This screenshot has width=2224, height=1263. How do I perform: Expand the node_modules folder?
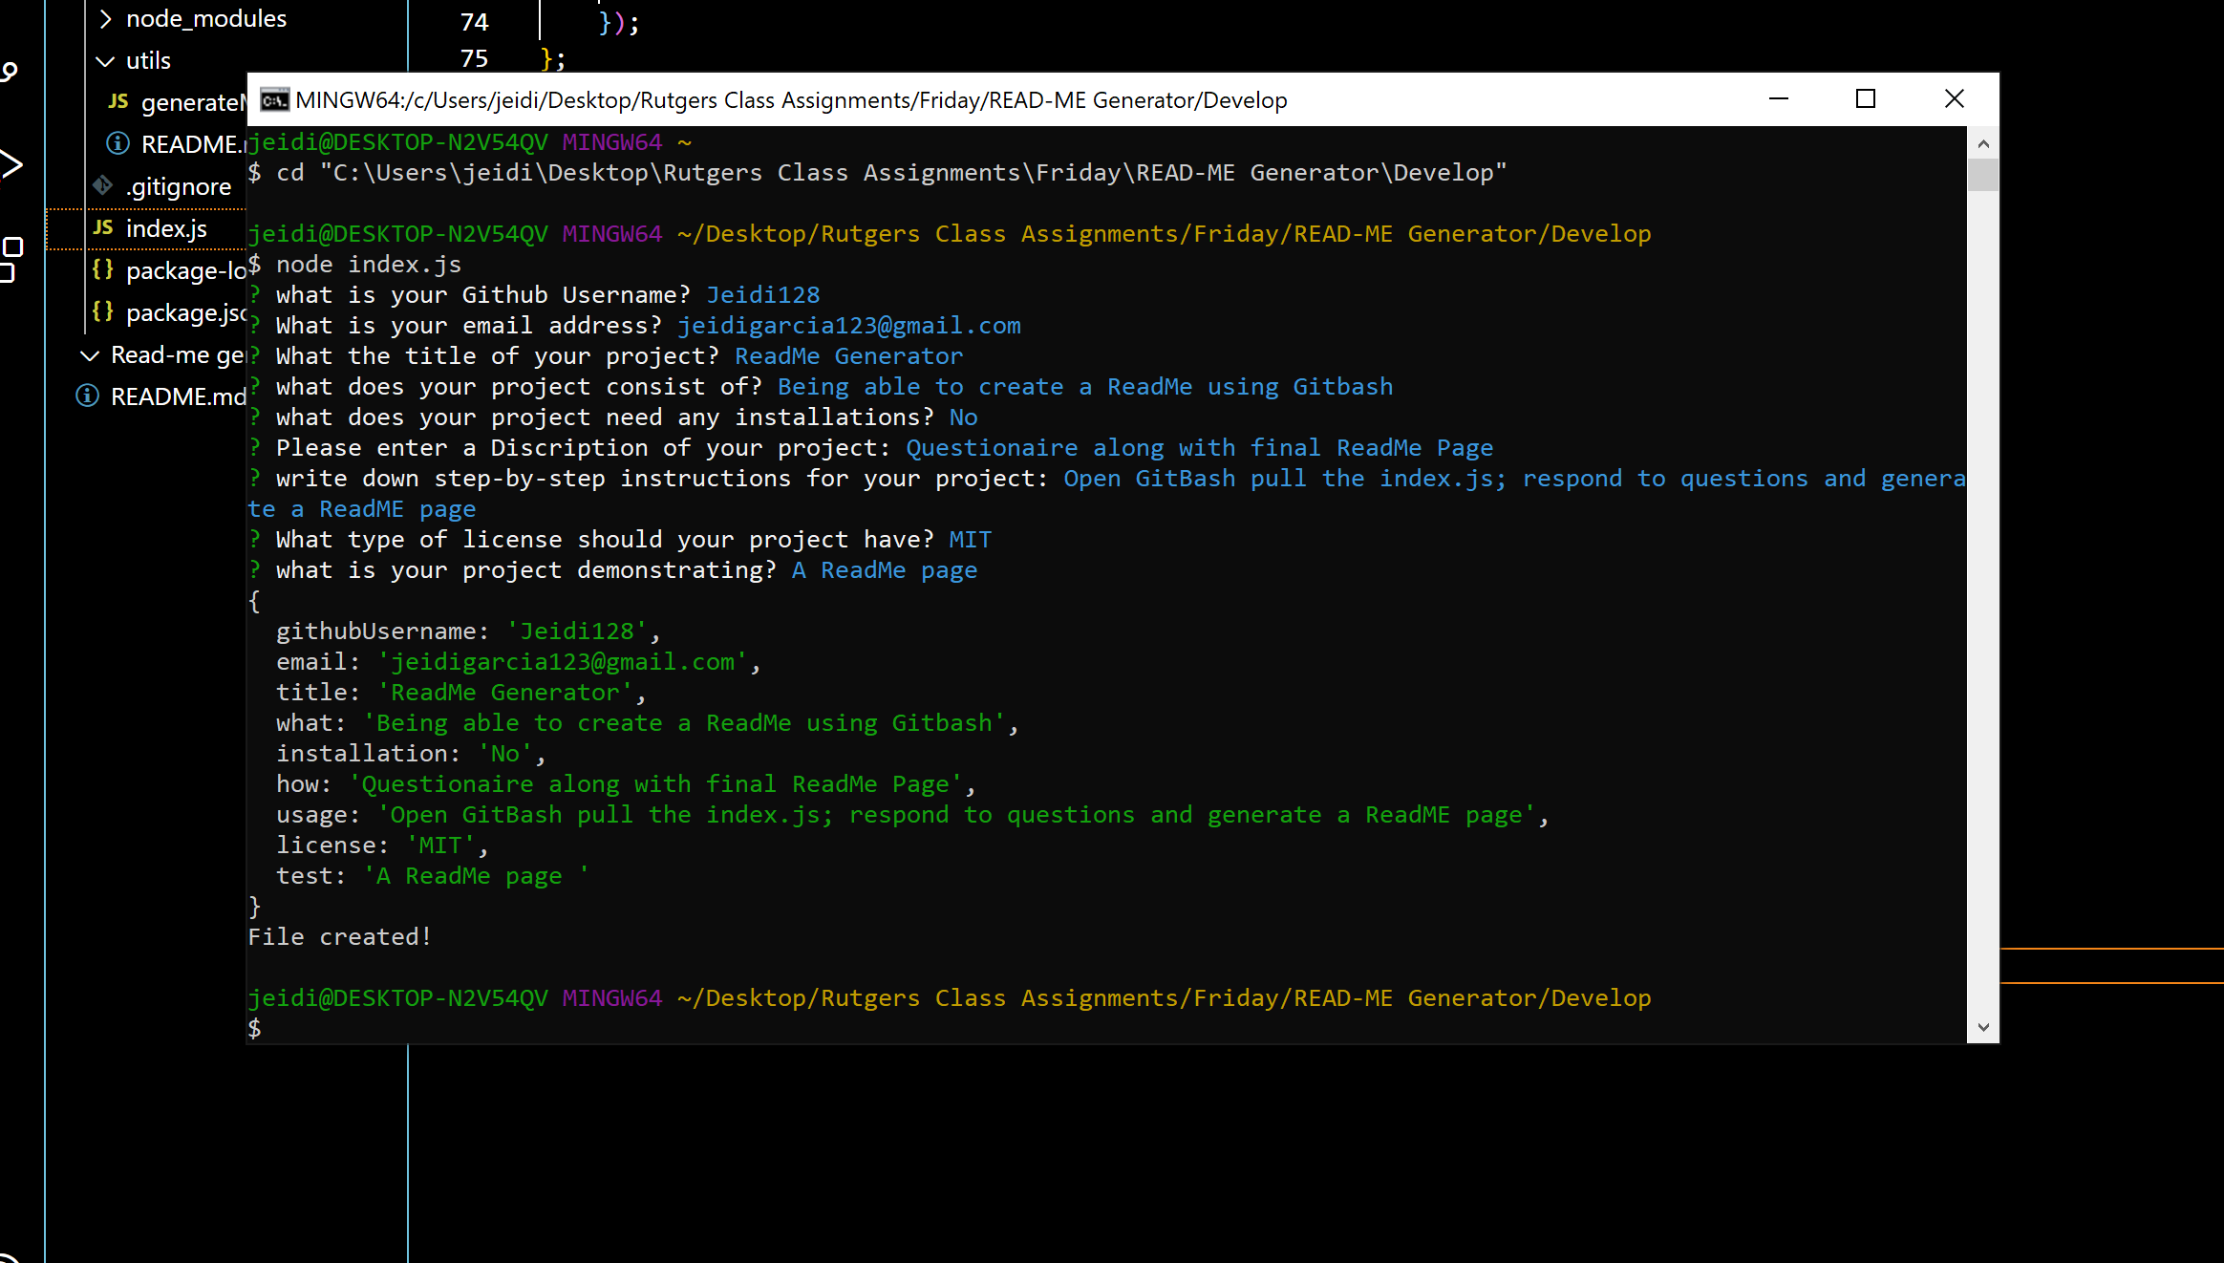[105, 18]
